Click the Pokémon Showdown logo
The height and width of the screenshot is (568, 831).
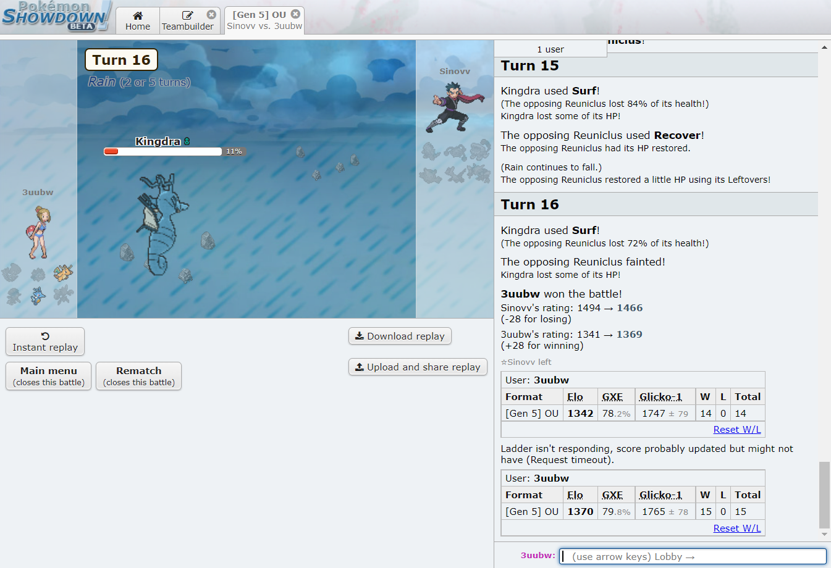point(56,16)
